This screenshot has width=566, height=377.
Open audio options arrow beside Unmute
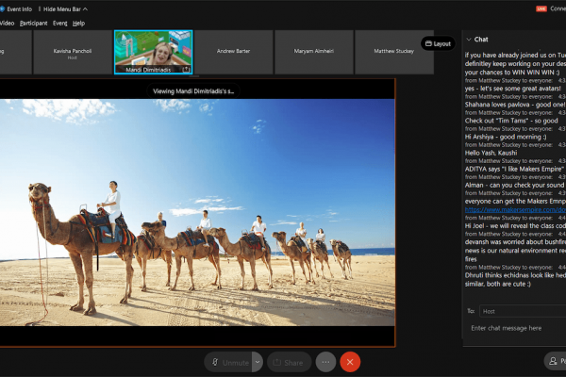point(257,362)
